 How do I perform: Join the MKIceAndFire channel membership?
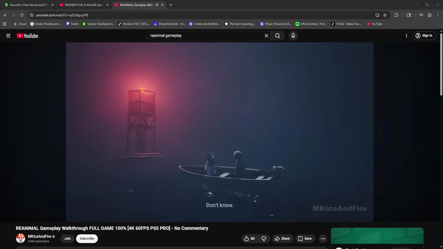tap(67, 239)
